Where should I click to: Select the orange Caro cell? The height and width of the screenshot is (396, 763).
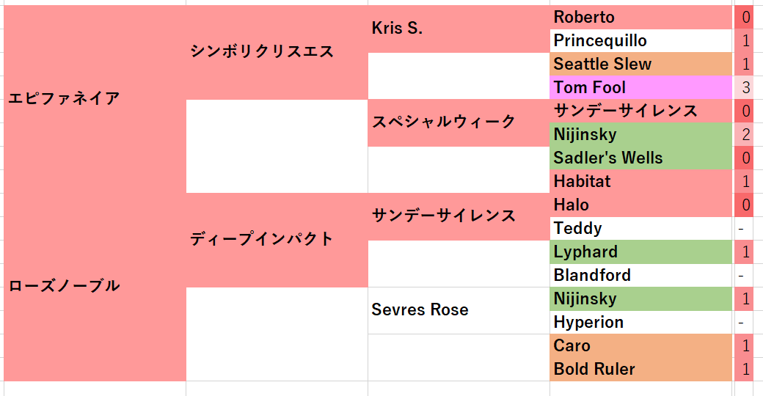641,345
